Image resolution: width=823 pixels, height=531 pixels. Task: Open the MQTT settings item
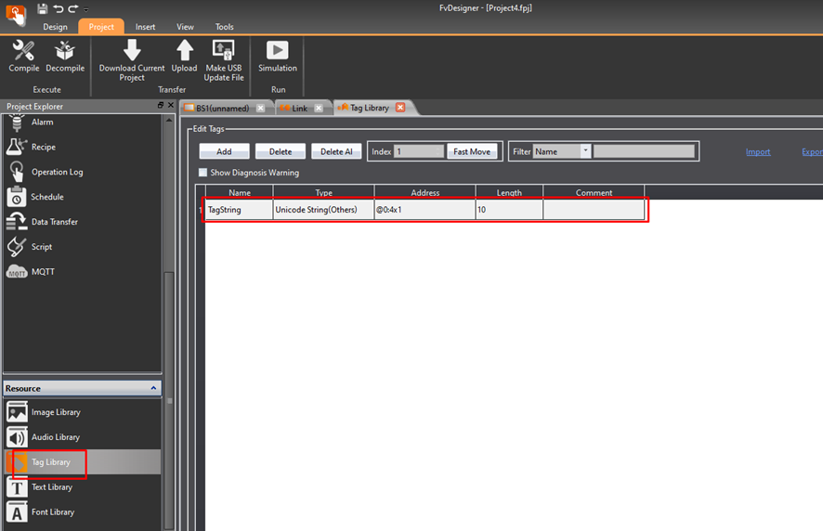tap(43, 272)
